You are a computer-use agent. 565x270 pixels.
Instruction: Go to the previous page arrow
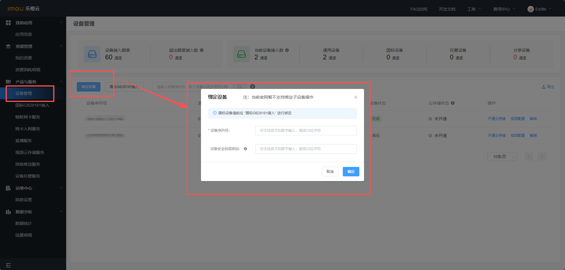pyautogui.click(x=529, y=157)
